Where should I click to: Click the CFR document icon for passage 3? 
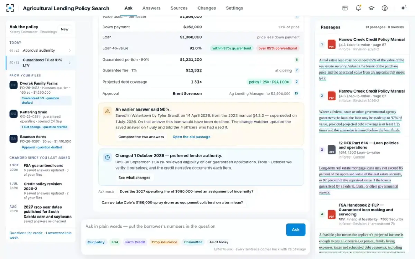tap(332, 150)
